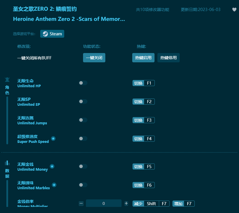Click the star beside Unlimited Money
239x213 pixels.
(x=52, y=166)
